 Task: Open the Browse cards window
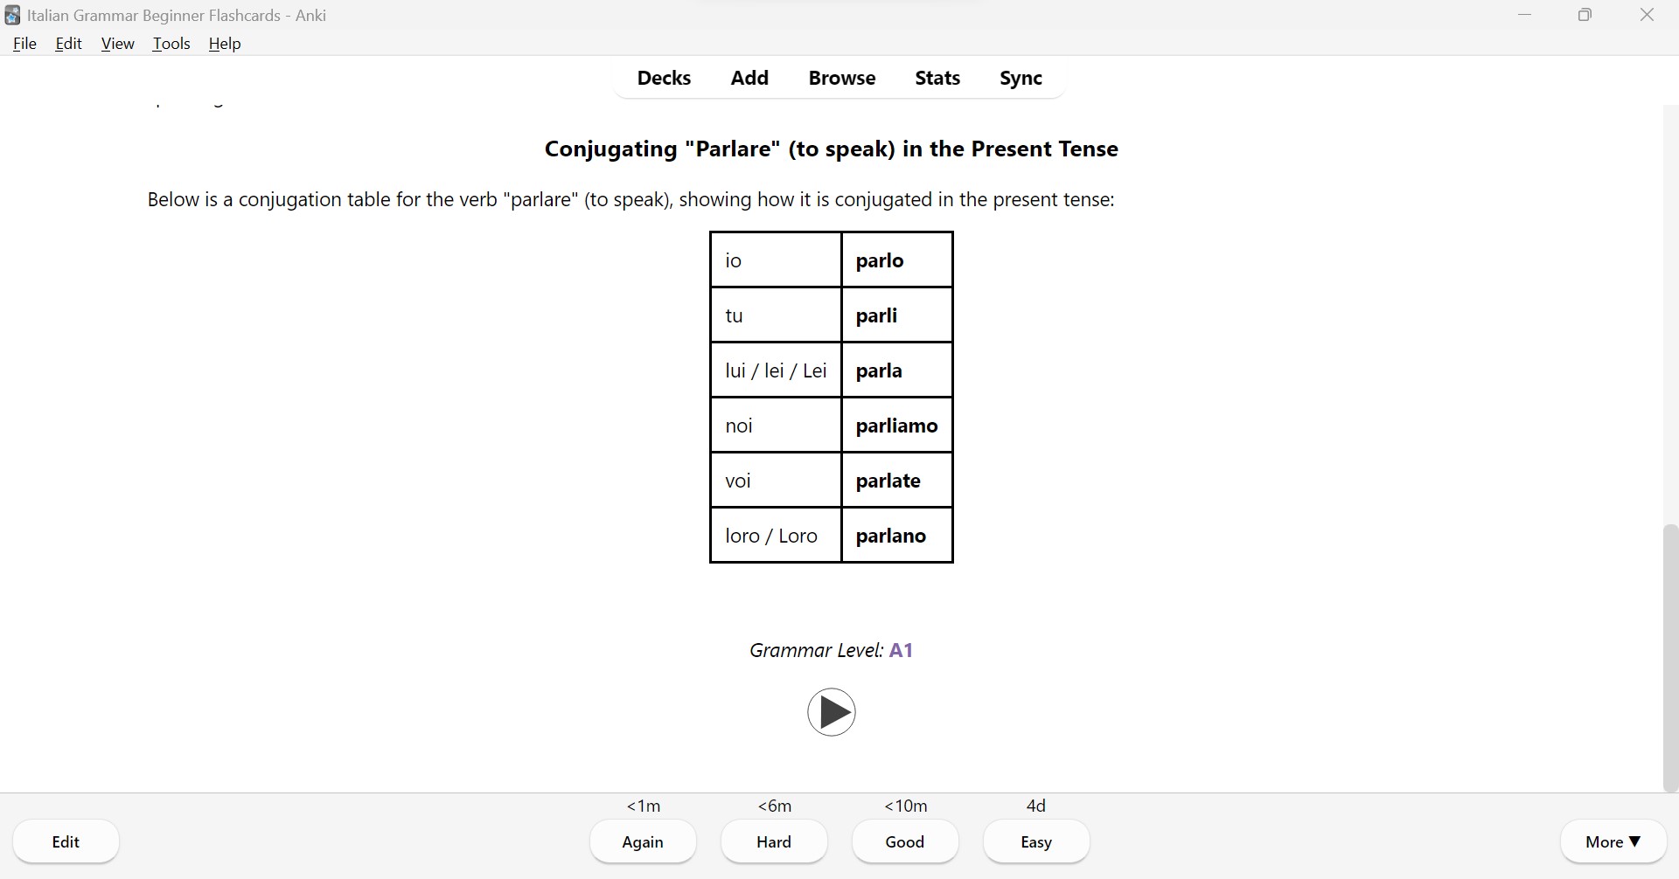(841, 78)
